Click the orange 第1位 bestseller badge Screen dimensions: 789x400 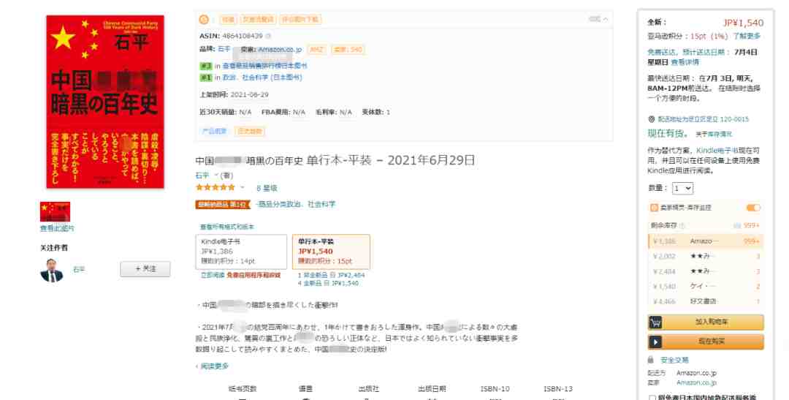pyautogui.click(x=222, y=205)
